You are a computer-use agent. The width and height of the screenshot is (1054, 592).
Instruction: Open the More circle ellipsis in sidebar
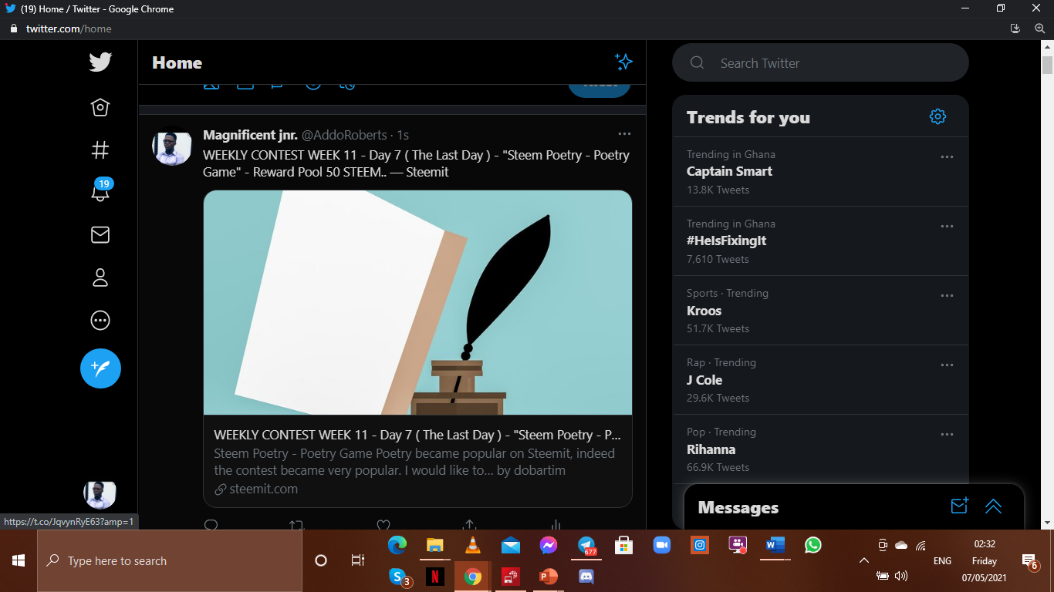(x=100, y=320)
